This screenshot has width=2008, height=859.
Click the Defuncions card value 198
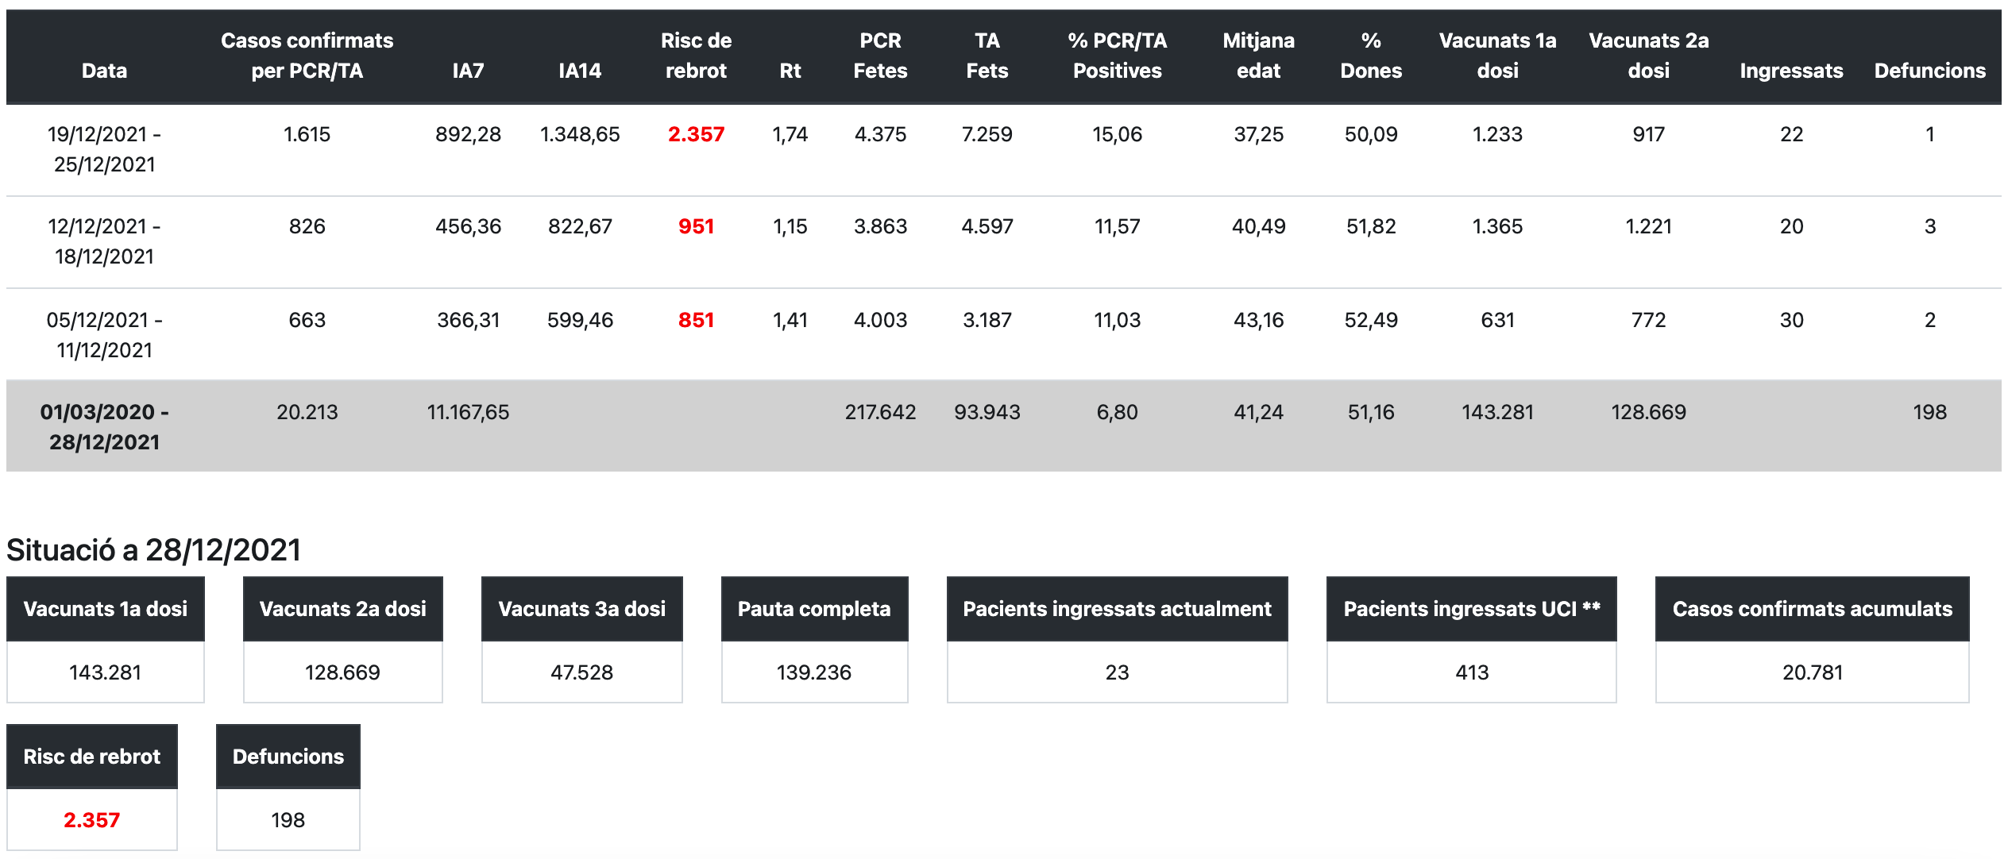(x=288, y=820)
